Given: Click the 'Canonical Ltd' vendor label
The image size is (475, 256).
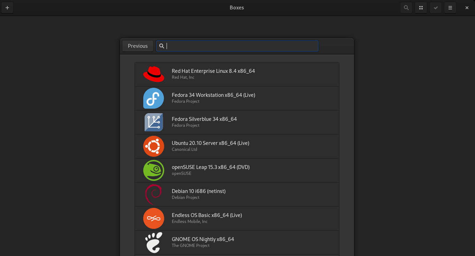Looking at the screenshot, I should pos(184,149).
